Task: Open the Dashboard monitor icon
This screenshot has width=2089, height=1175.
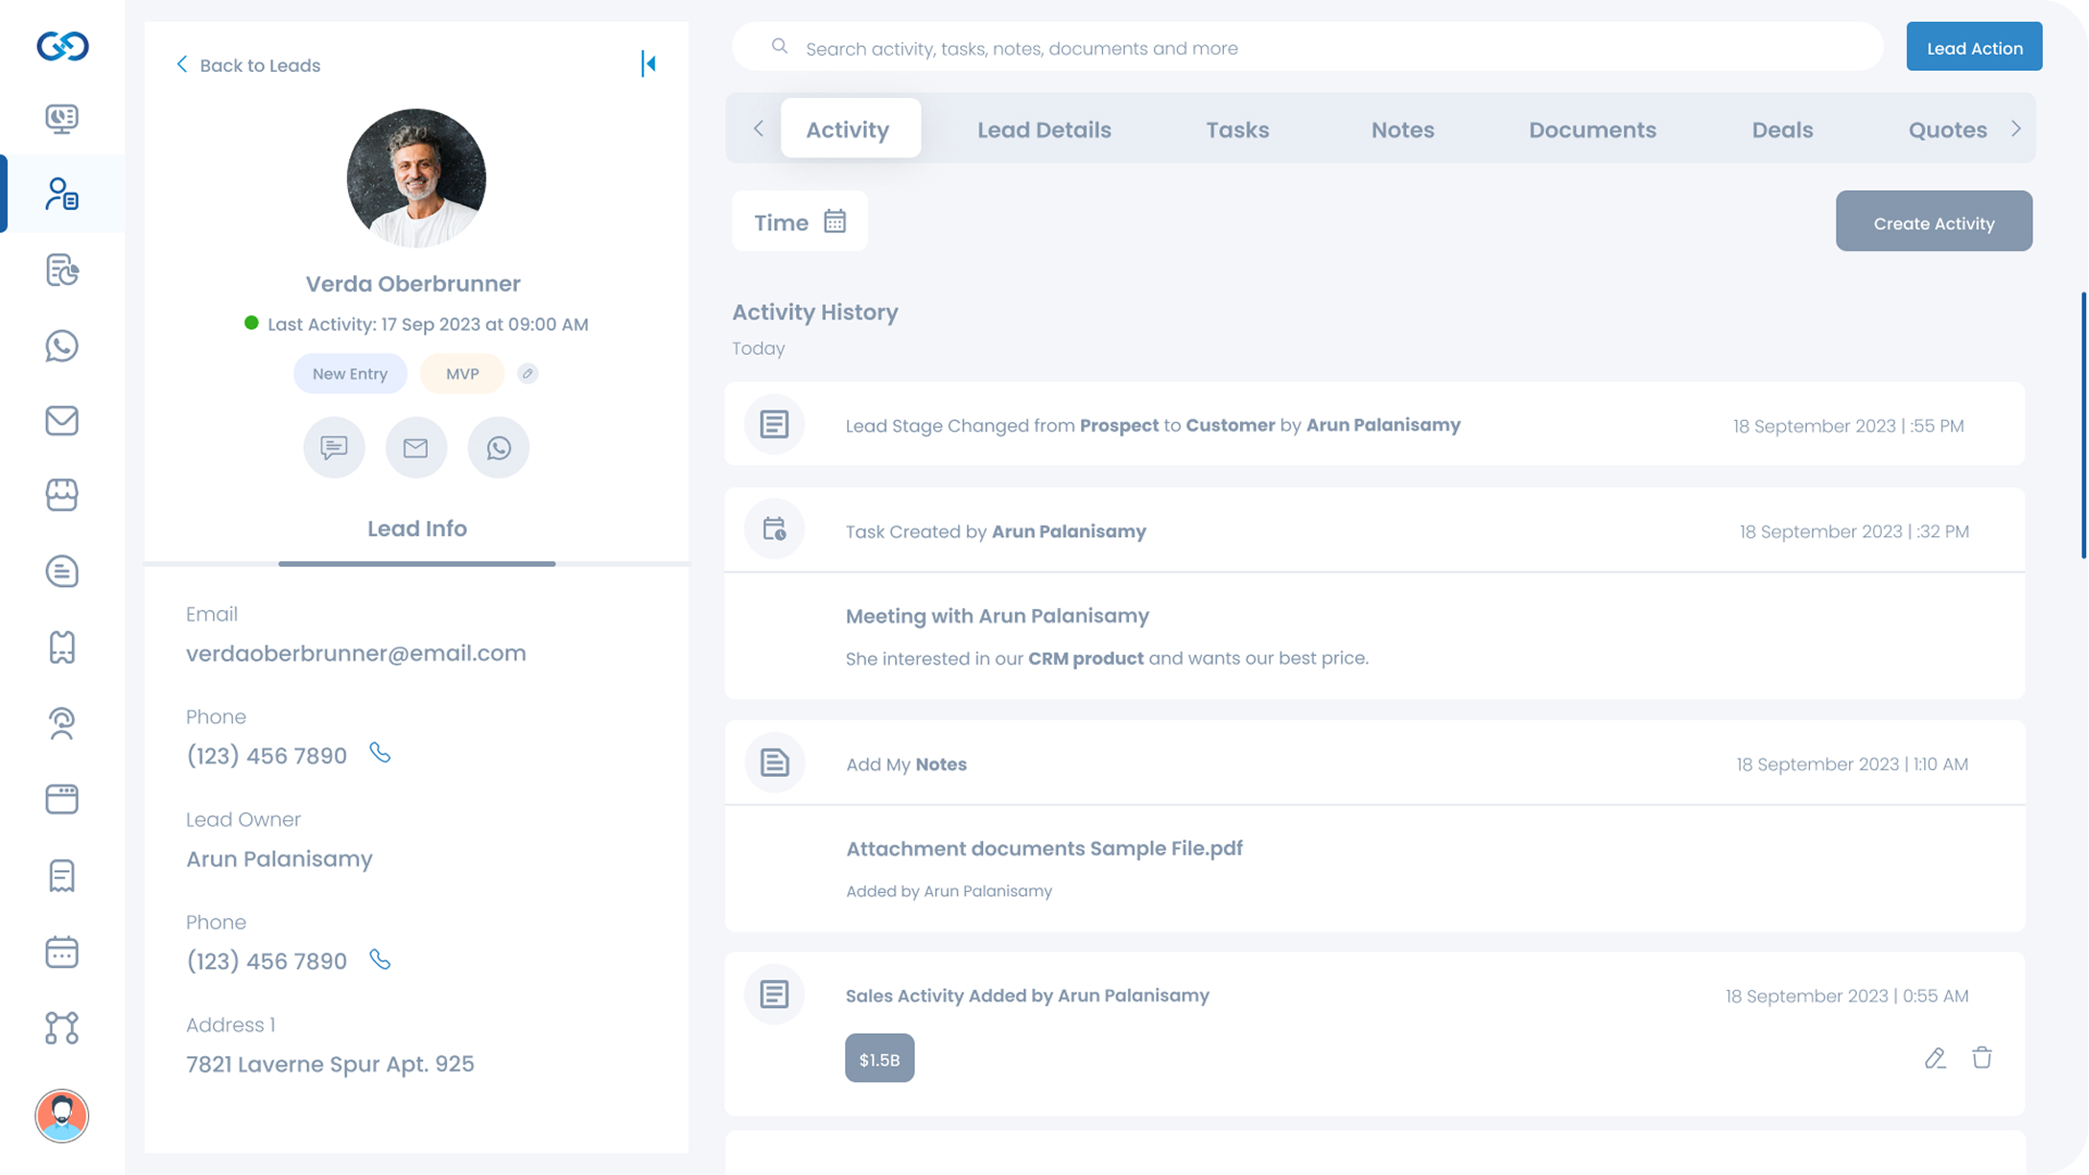Action: pos(61,119)
